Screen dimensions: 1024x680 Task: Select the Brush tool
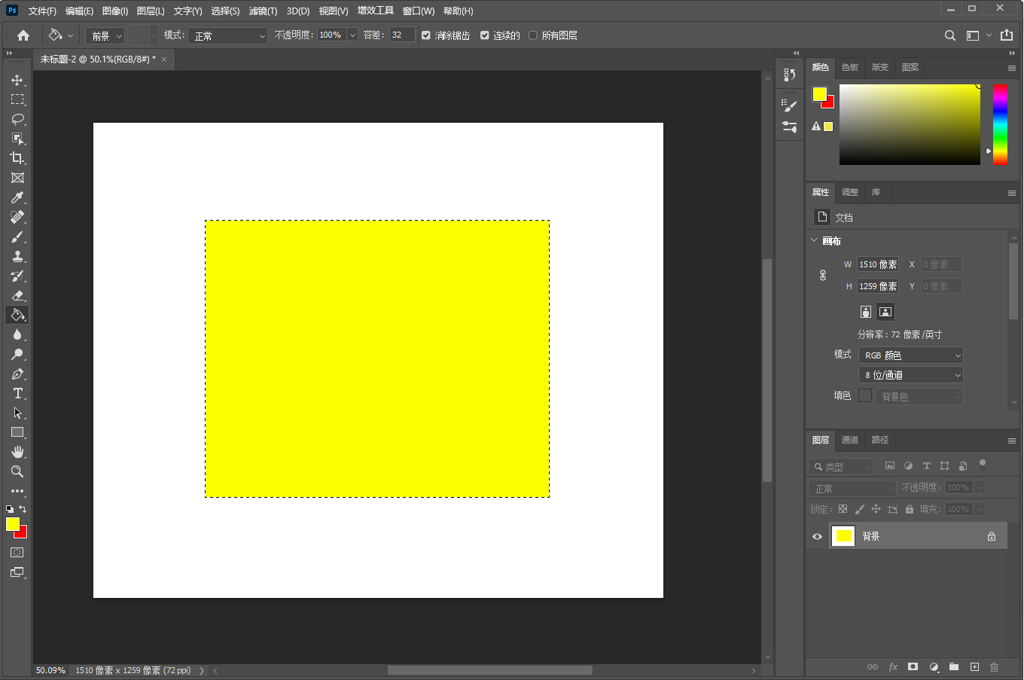tap(17, 236)
